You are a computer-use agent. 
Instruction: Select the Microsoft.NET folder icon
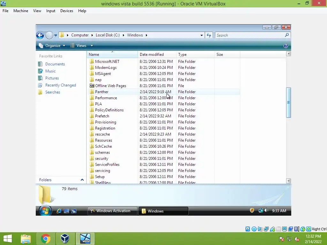coord(92,61)
